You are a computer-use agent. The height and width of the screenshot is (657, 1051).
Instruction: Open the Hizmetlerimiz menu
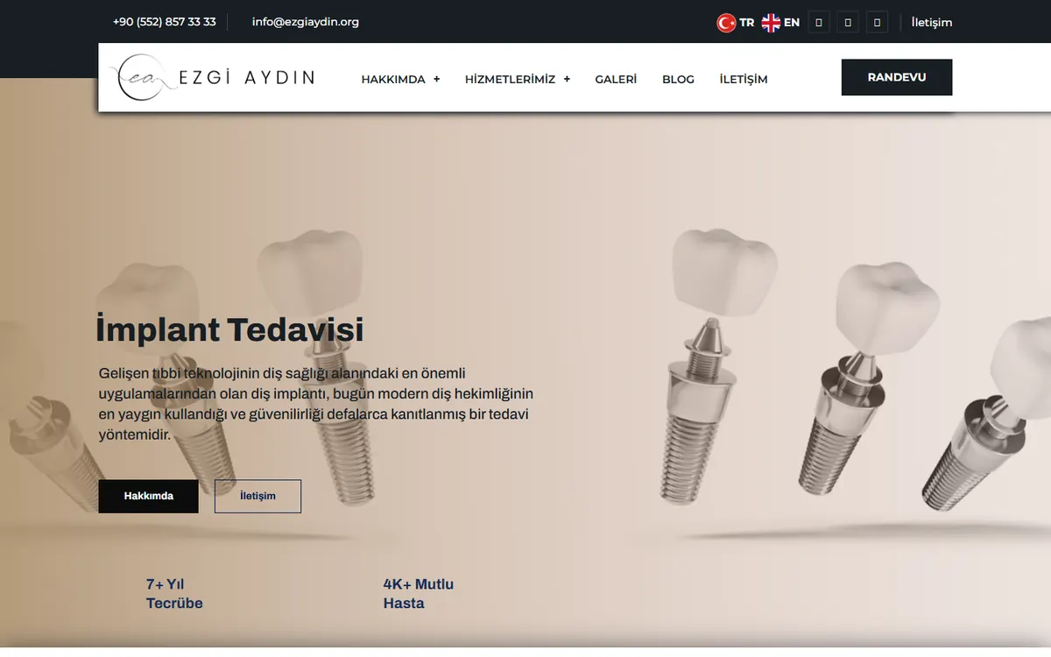[x=510, y=79]
